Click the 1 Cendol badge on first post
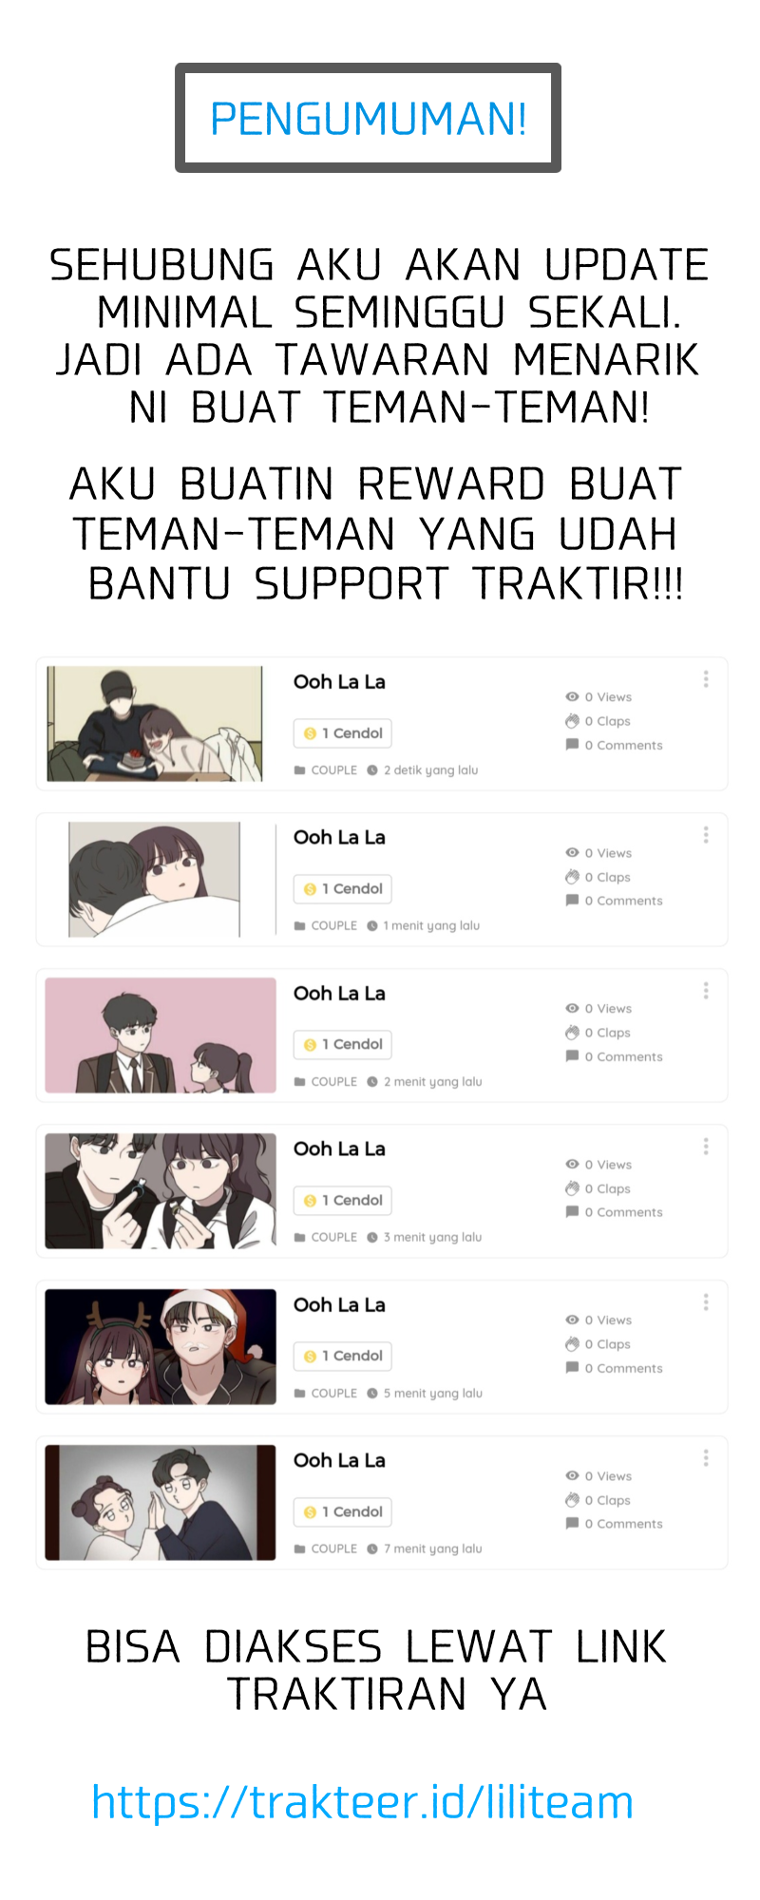This screenshot has width=760, height=1900. (x=343, y=733)
